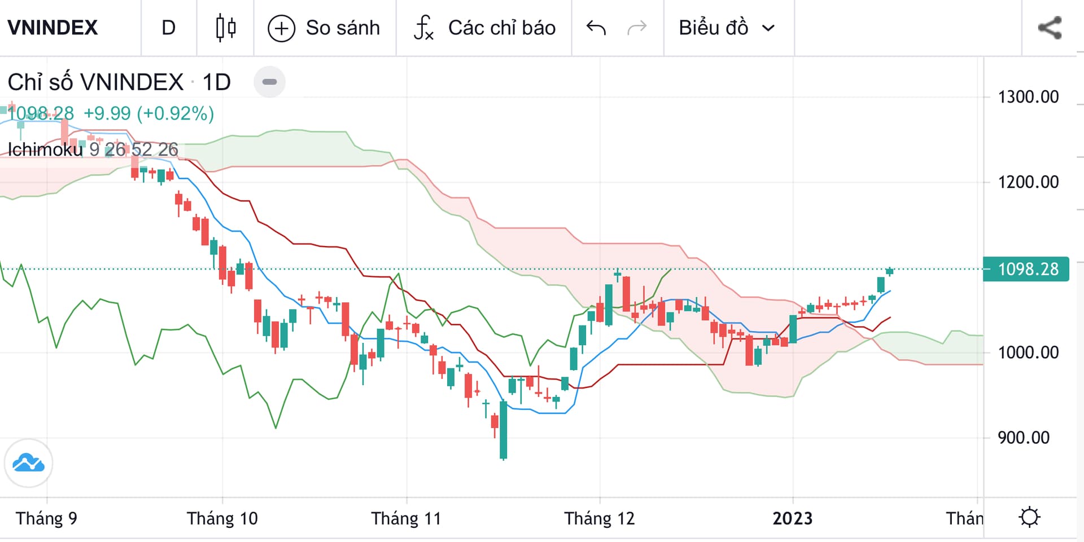
Task: Open the candlestick chart style selector
Action: point(226,28)
